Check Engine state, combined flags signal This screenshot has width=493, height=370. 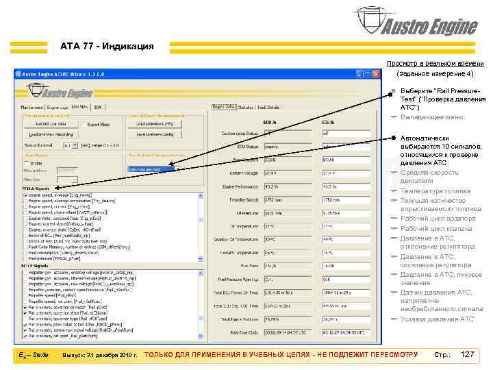(x=25, y=219)
